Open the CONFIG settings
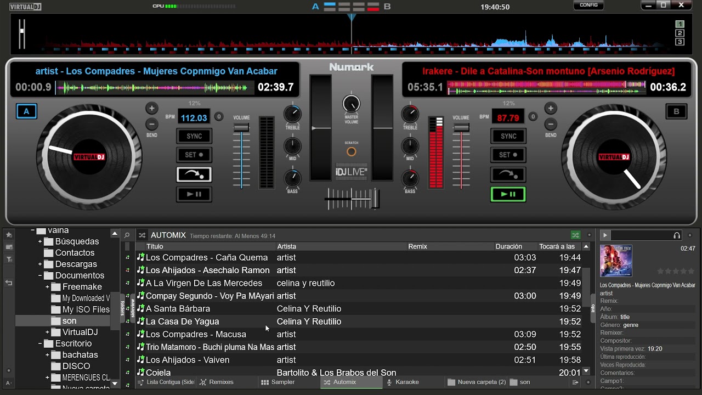The width and height of the screenshot is (702, 395). (x=588, y=5)
